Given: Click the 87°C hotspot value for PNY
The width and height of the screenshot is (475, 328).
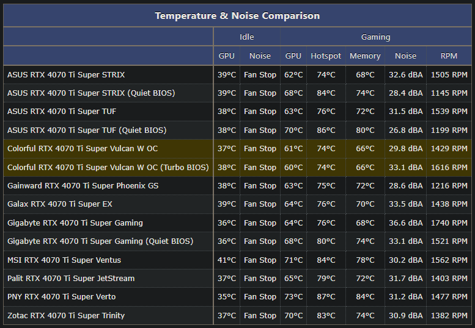Looking at the screenshot, I should 326,297.
